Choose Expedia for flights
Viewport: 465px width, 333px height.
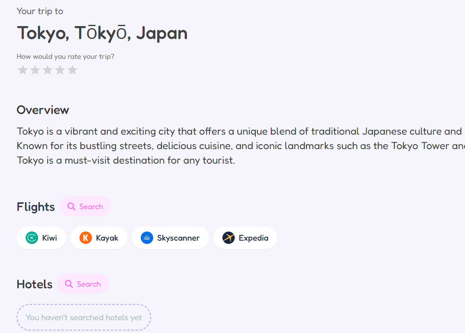click(x=246, y=238)
